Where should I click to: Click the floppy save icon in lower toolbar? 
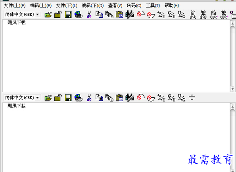click(68, 98)
